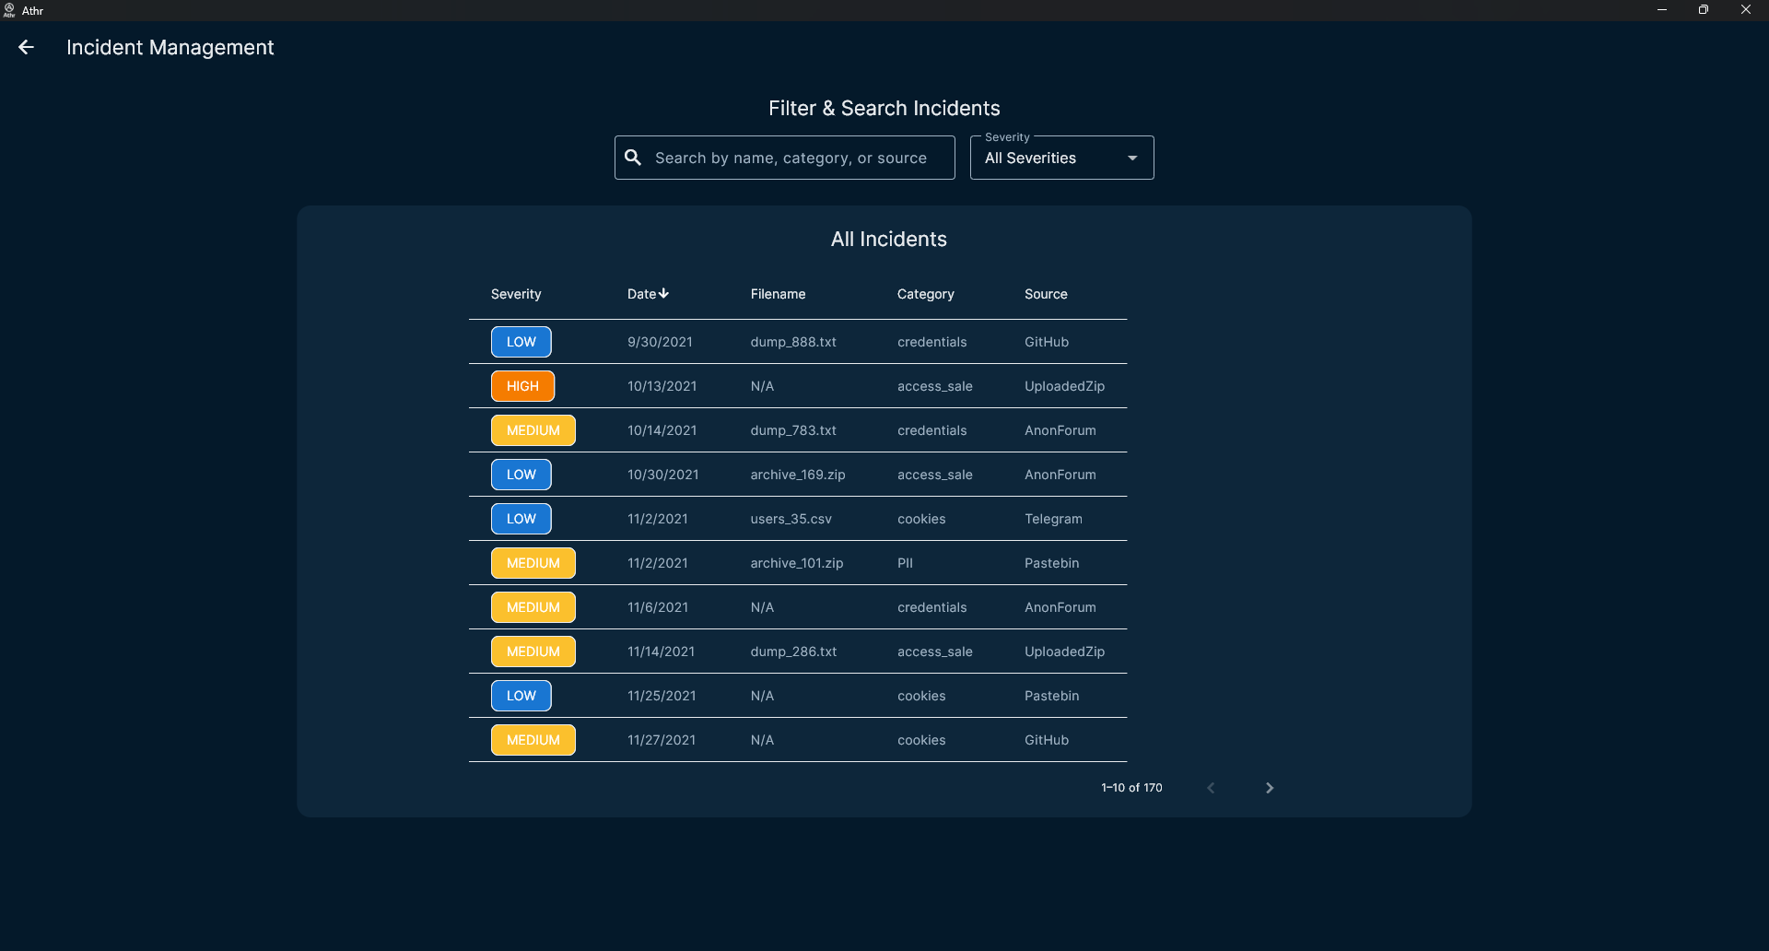
Task: Click AnonForum source in dump_783.txt row
Action: coord(1060,430)
